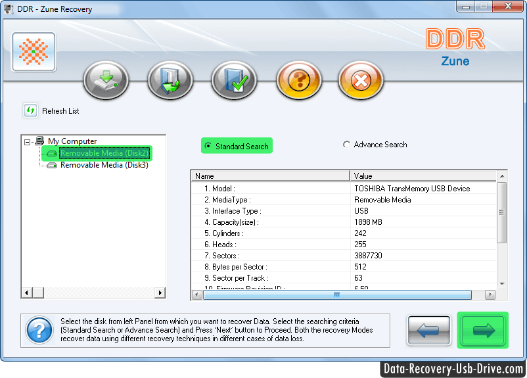Click the details table vertical scrollbar thumb
This screenshot has height=378, width=527.
click(502, 212)
